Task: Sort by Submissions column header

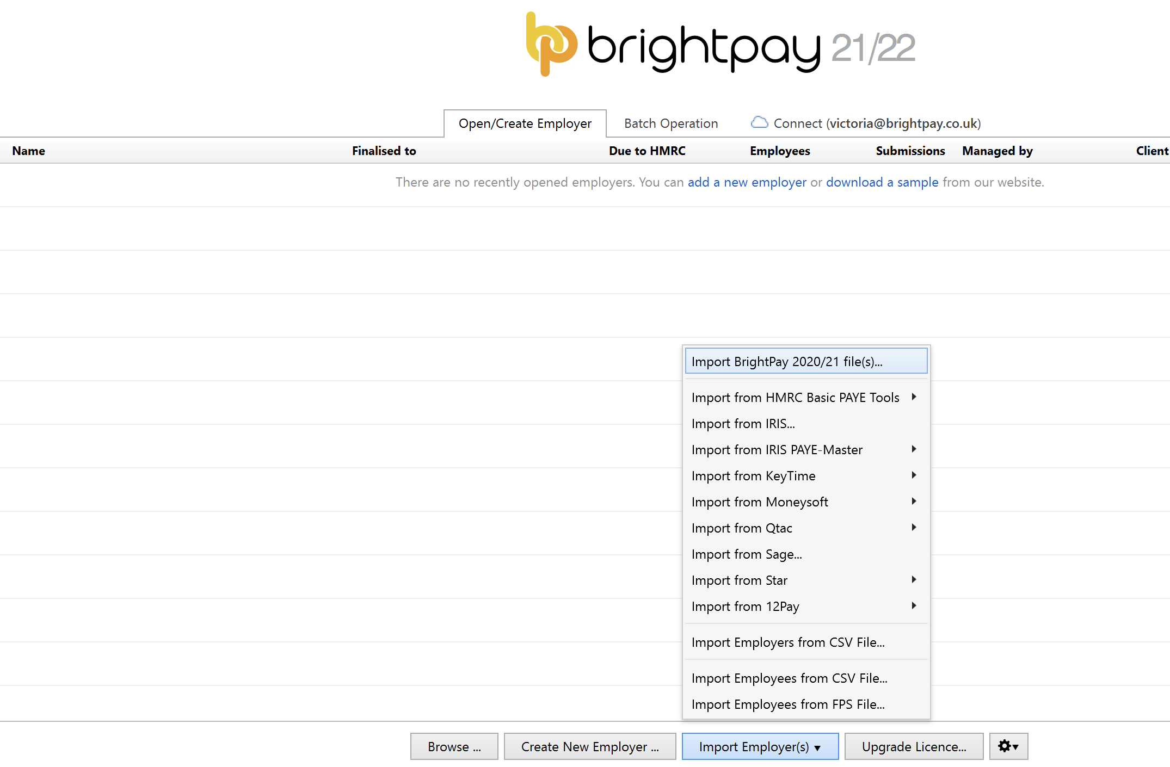Action: click(910, 151)
